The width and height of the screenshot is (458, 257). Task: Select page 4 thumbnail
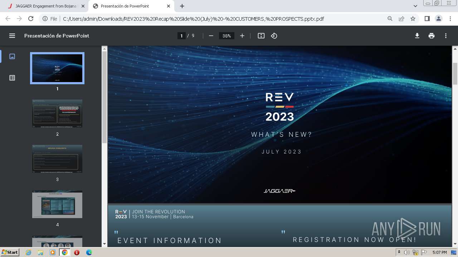click(57, 204)
